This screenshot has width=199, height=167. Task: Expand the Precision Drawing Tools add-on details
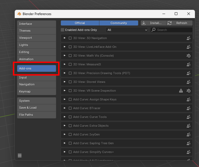65,73
